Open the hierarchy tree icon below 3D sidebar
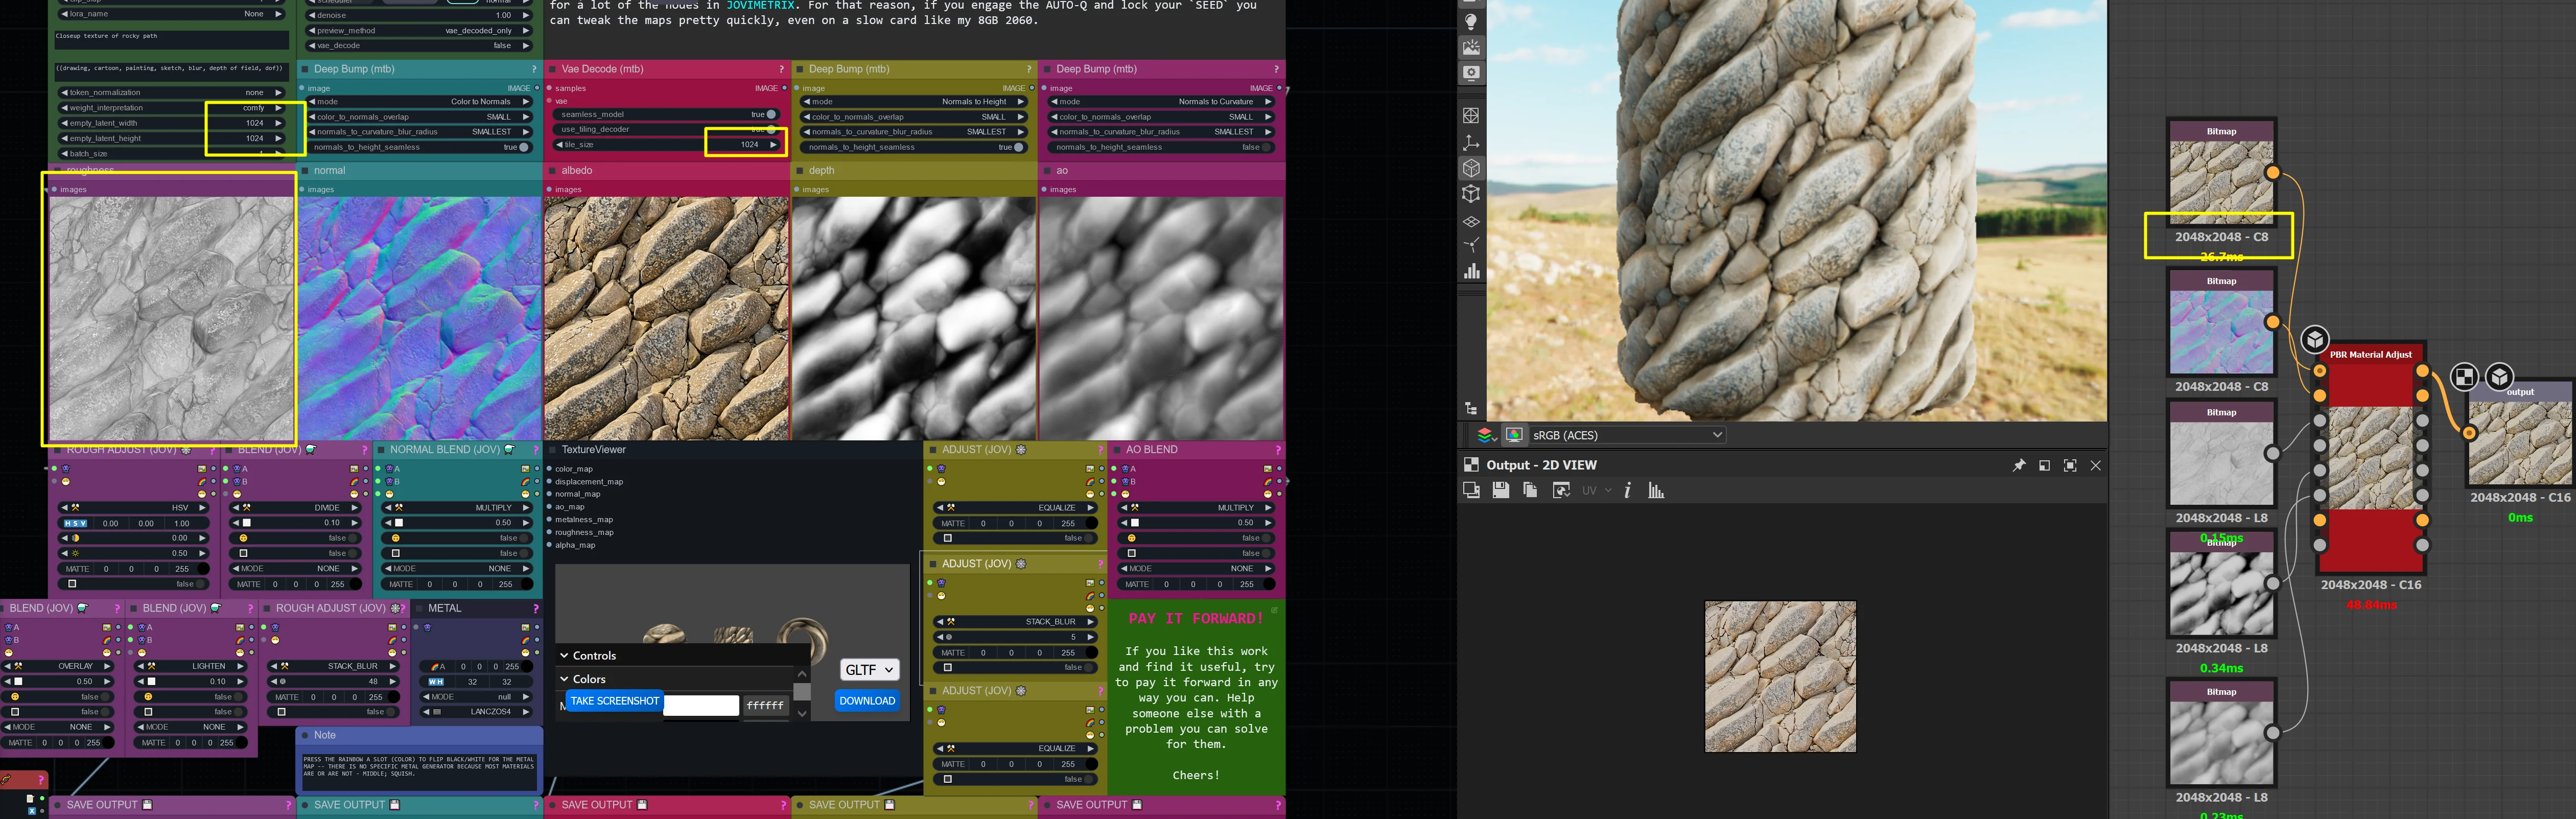This screenshot has height=819, width=2576. pyautogui.click(x=1470, y=408)
